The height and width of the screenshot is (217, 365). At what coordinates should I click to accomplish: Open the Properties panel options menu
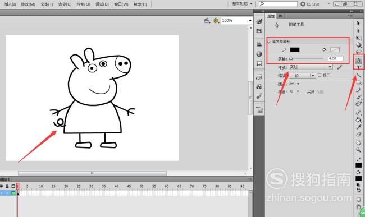[x=350, y=16]
